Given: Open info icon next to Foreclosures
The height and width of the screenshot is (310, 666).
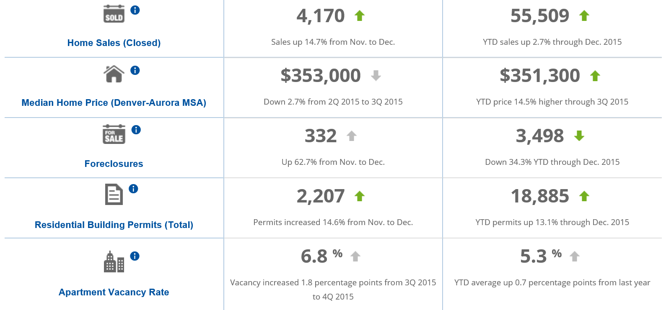Looking at the screenshot, I should 136,130.
